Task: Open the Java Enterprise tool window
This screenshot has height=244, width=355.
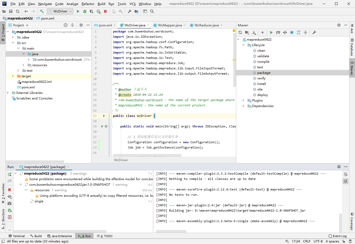Action: (x=60, y=236)
